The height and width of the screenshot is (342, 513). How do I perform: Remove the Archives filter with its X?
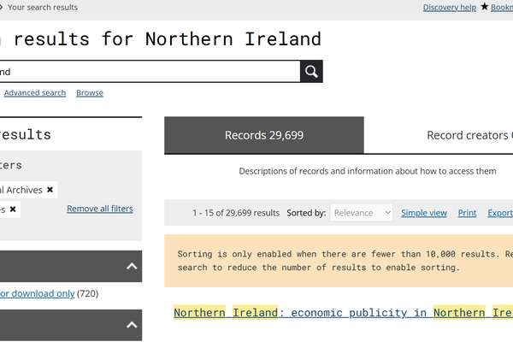click(50, 190)
